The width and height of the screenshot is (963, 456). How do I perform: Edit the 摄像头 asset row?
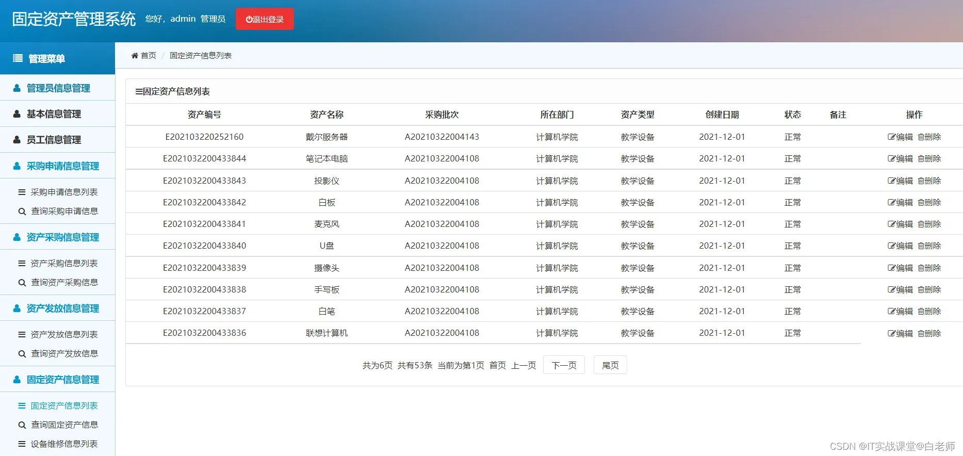[x=900, y=268]
